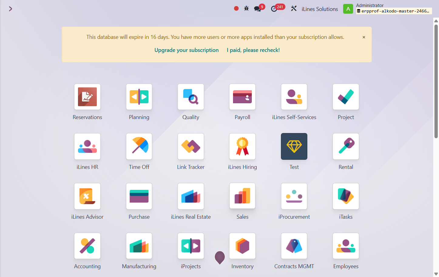Click I paid, please recheck! link
This screenshot has width=439, height=277.
(x=253, y=50)
